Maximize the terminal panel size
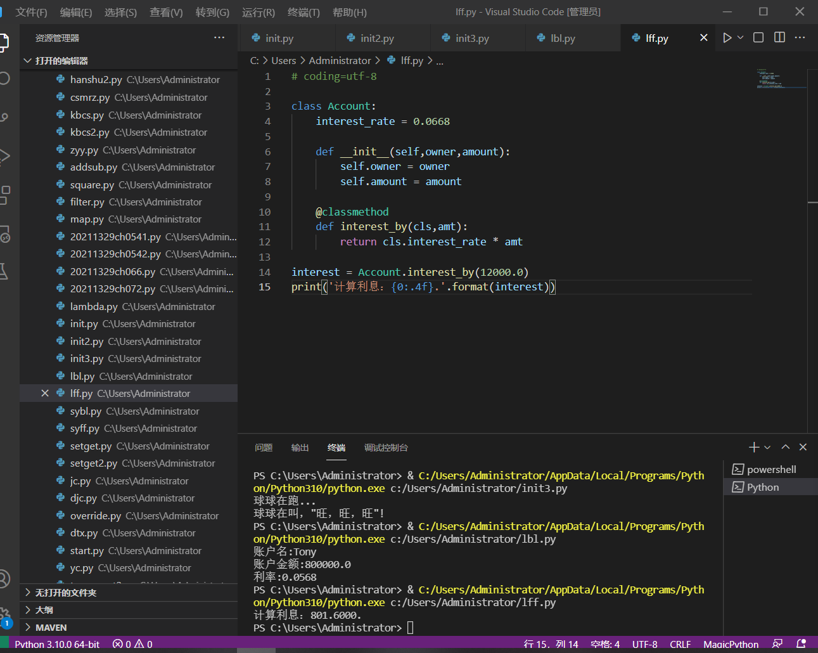818x653 pixels. tap(786, 447)
